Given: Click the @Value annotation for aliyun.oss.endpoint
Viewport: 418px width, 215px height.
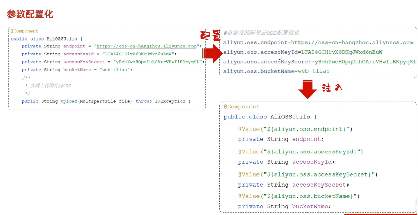Looking at the screenshot, I should click(x=295, y=129).
